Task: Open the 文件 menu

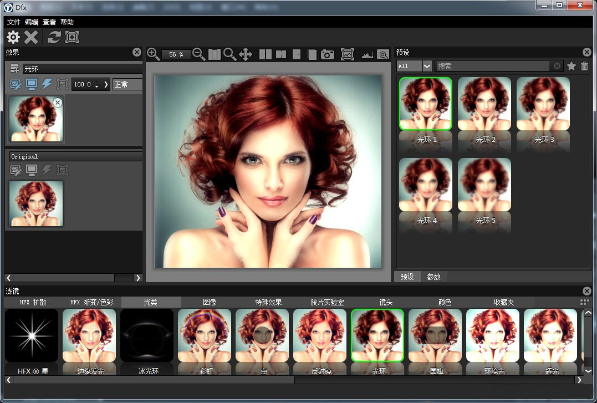Action: tap(14, 22)
